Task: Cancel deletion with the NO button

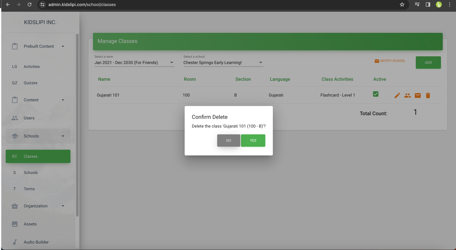Action: click(228, 140)
